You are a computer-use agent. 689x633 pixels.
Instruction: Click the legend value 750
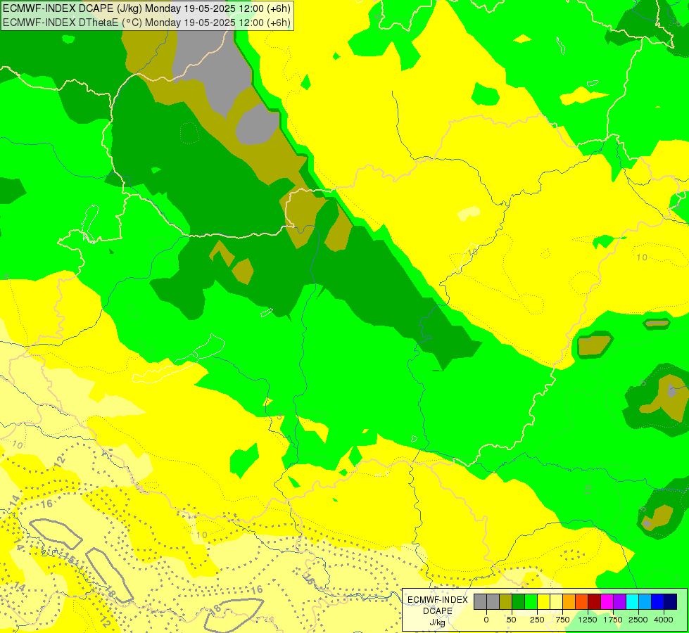(562, 620)
